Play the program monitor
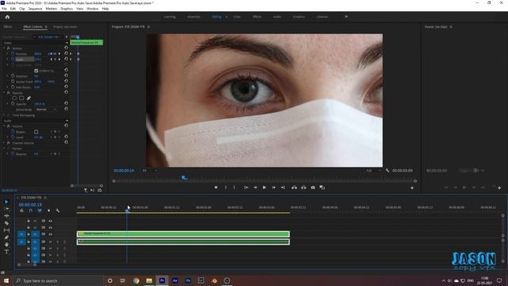The height and width of the screenshot is (286, 508). pos(264,187)
